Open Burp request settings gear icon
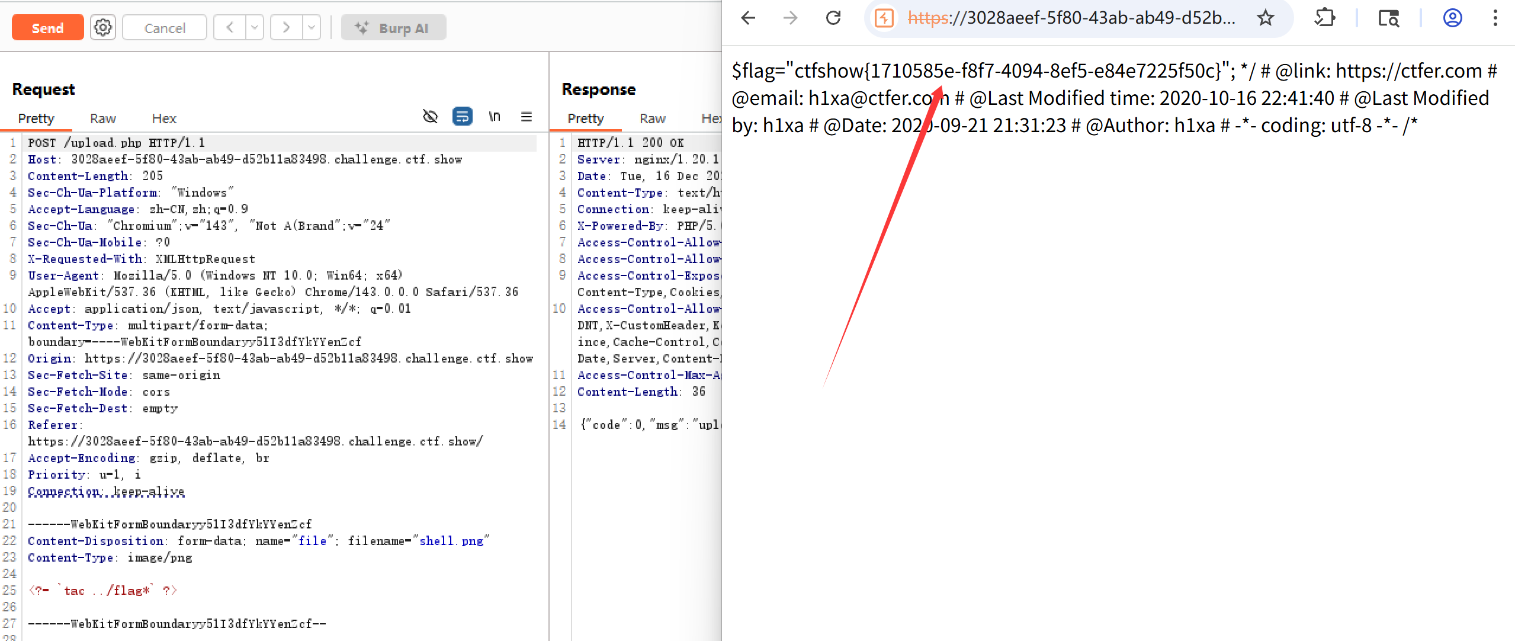This screenshot has height=641, width=1515. [103, 28]
